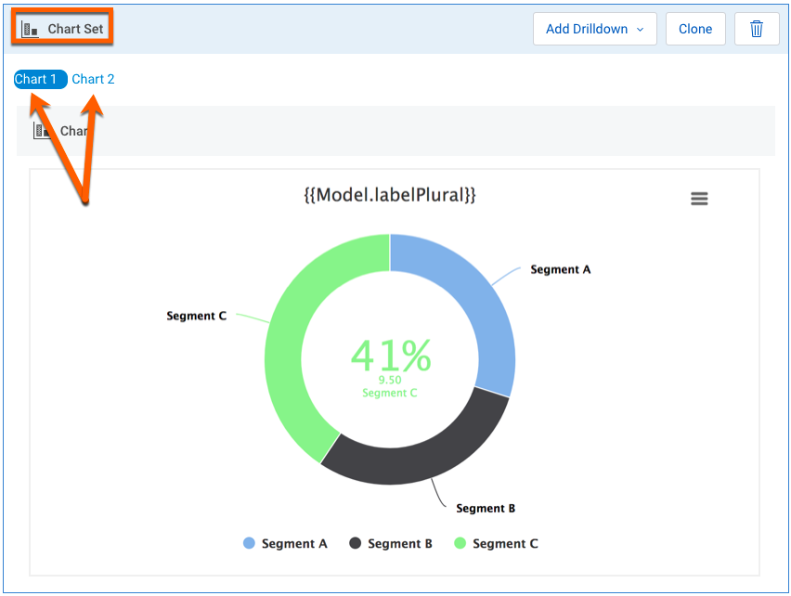Click the Segment A data label beside the donut
This screenshot has height=596, width=791.
tap(560, 269)
